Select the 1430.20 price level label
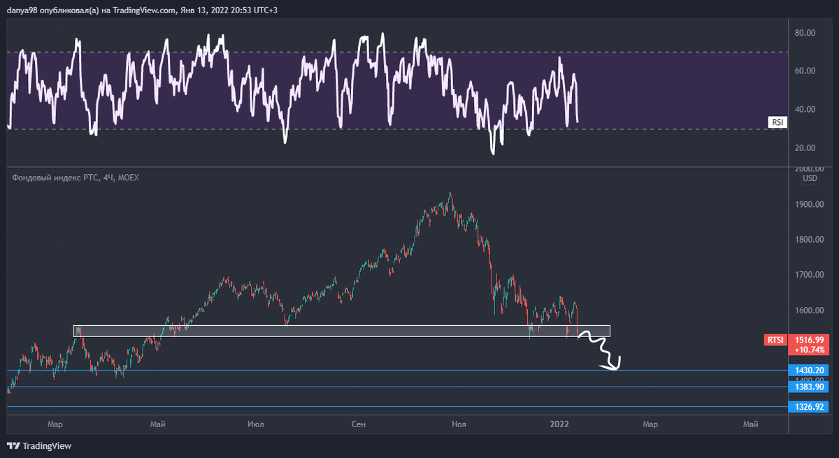The image size is (839, 458). (809, 371)
